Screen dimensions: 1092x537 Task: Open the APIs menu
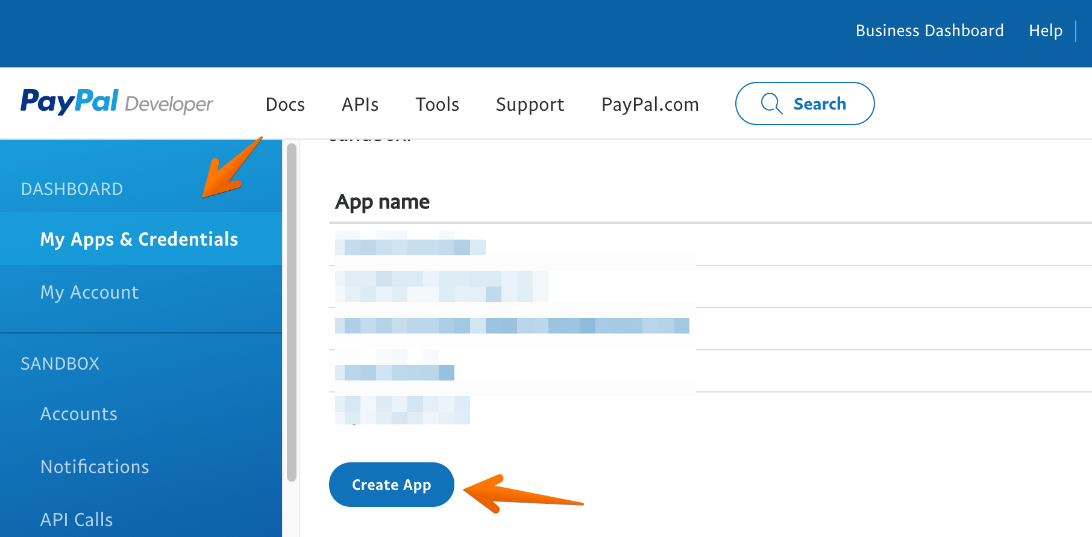tap(360, 104)
